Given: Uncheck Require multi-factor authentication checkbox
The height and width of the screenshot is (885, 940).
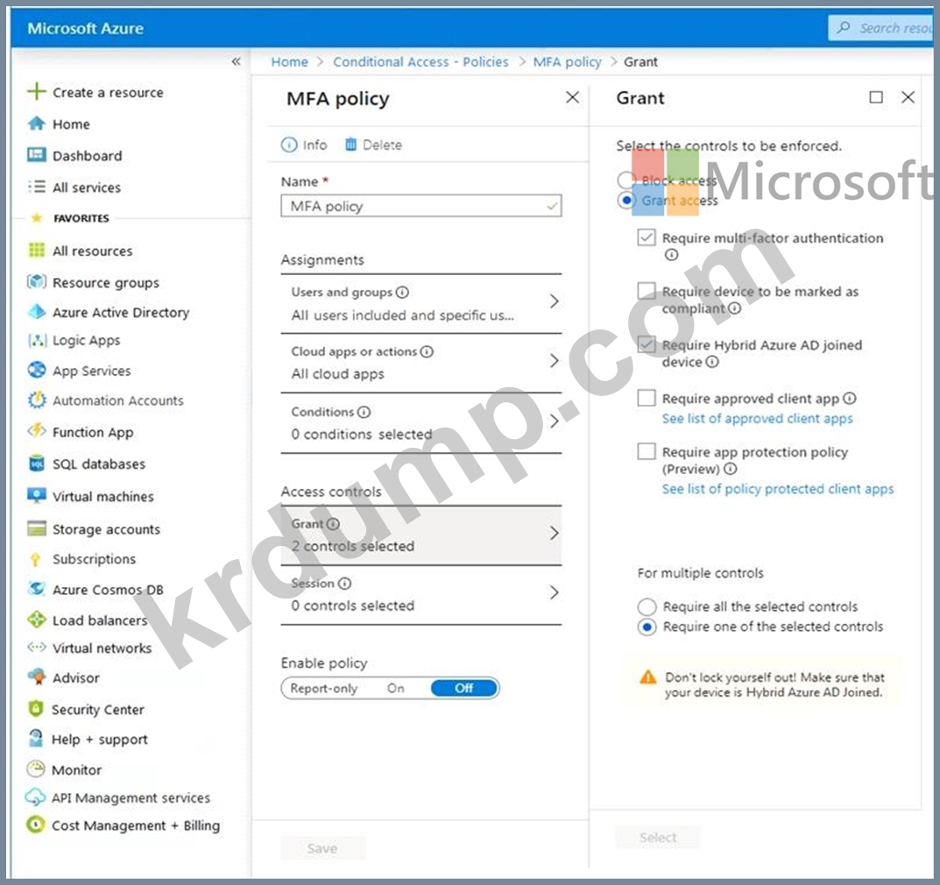Looking at the screenshot, I should [647, 237].
